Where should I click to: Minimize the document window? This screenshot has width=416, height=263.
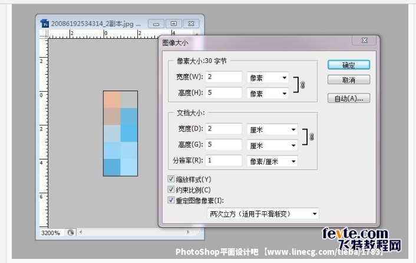(156, 24)
